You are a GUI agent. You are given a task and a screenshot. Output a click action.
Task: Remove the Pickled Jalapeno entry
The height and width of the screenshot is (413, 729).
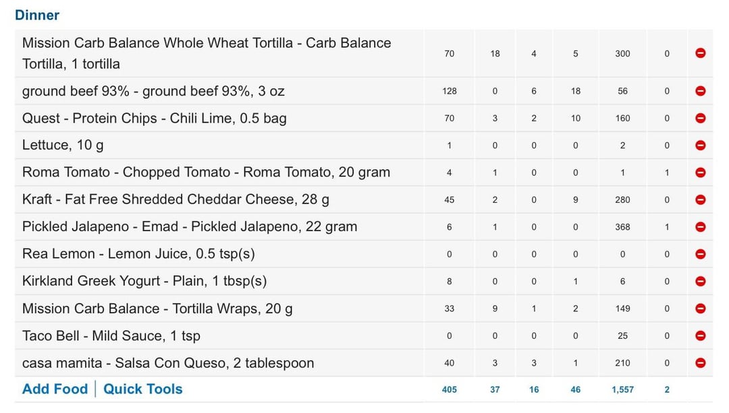pos(700,227)
